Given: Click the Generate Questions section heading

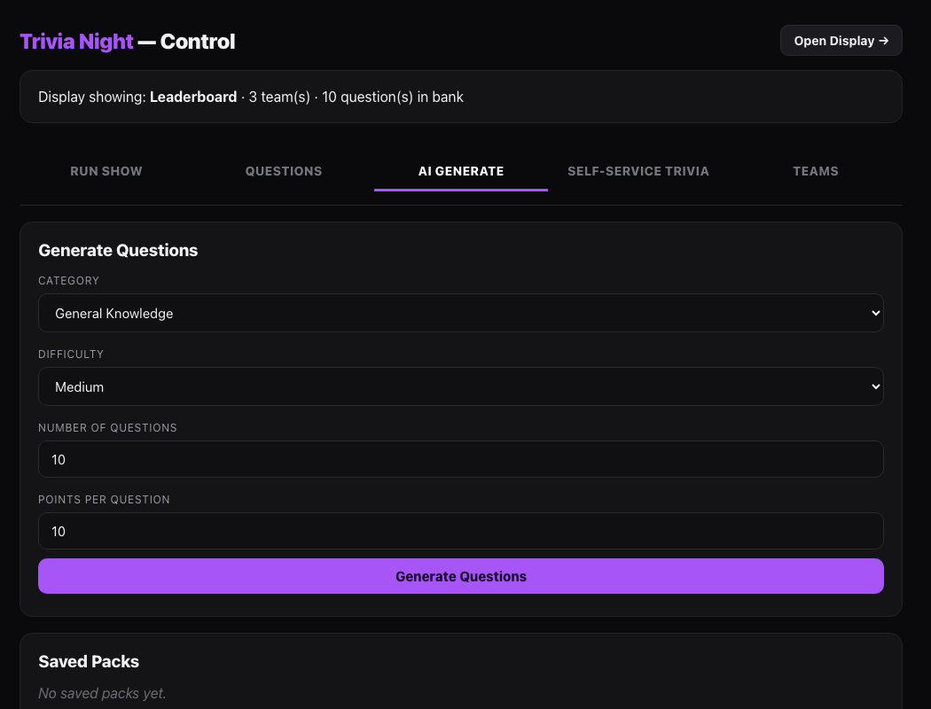Looking at the screenshot, I should pos(118,251).
